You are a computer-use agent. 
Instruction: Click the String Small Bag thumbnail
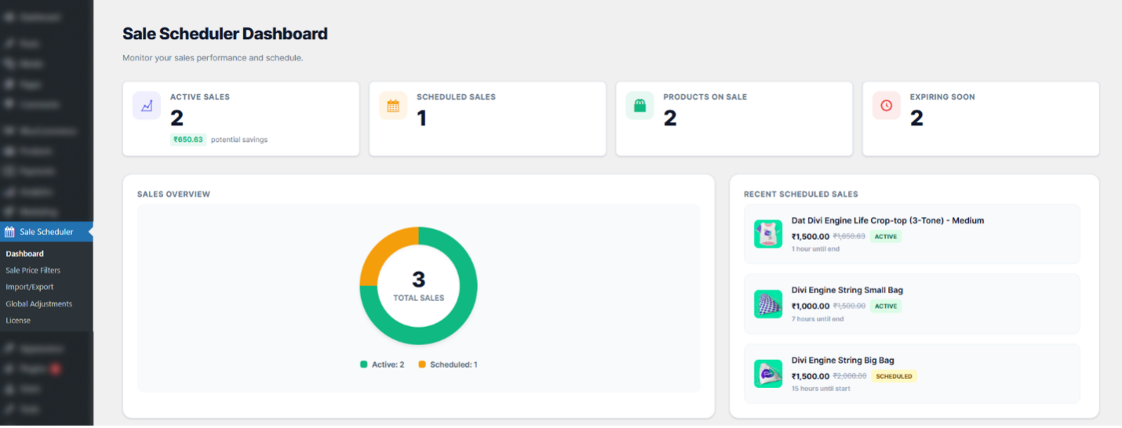[x=768, y=304]
